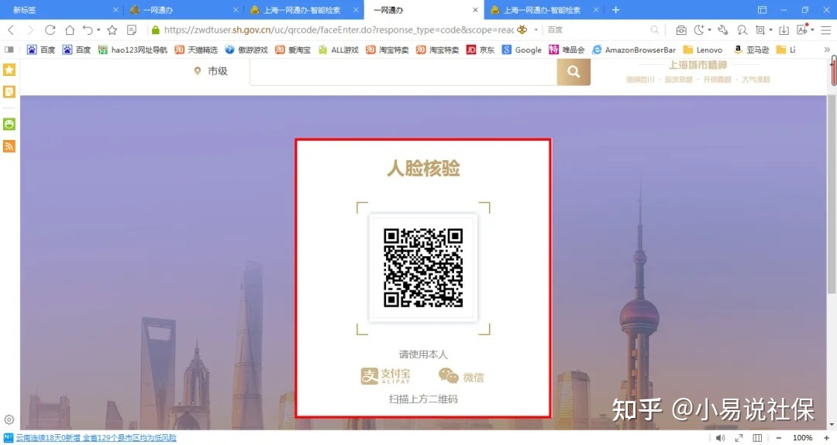Expand the screenshot tool dropdown arrow
The height and width of the screenshot is (445, 837).
pos(771,30)
